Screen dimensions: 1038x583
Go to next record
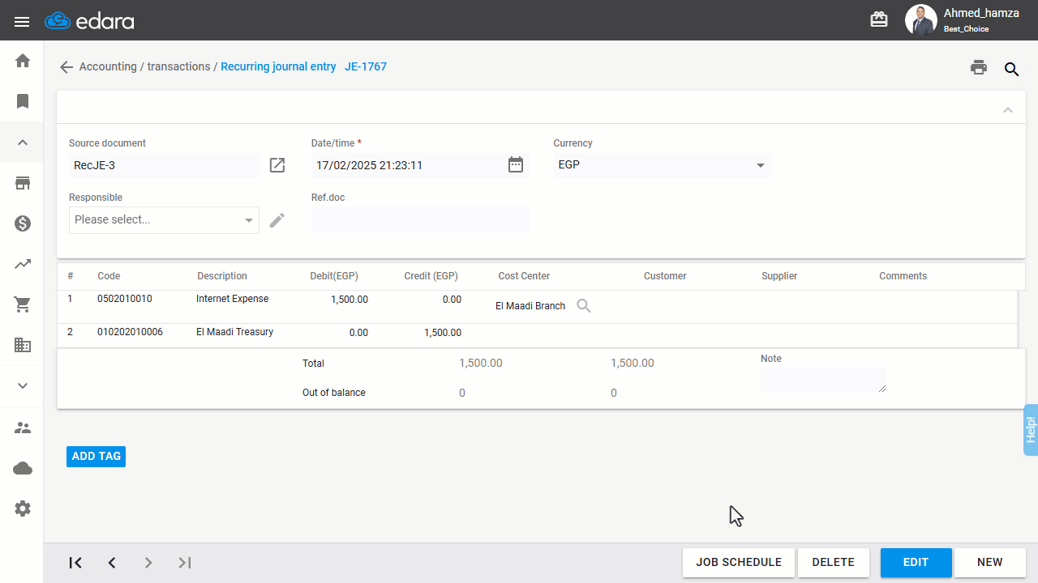coord(148,563)
